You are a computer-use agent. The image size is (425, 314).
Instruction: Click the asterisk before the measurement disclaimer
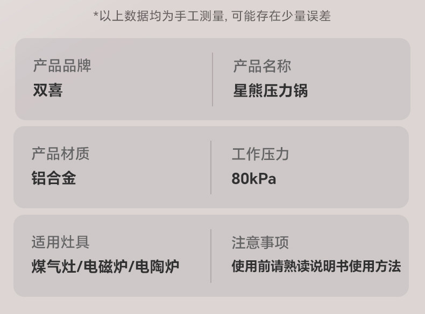96,14
